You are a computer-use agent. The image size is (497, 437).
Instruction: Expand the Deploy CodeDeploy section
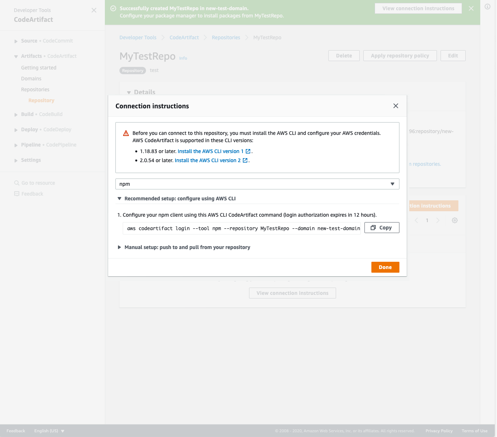pyautogui.click(x=16, y=130)
